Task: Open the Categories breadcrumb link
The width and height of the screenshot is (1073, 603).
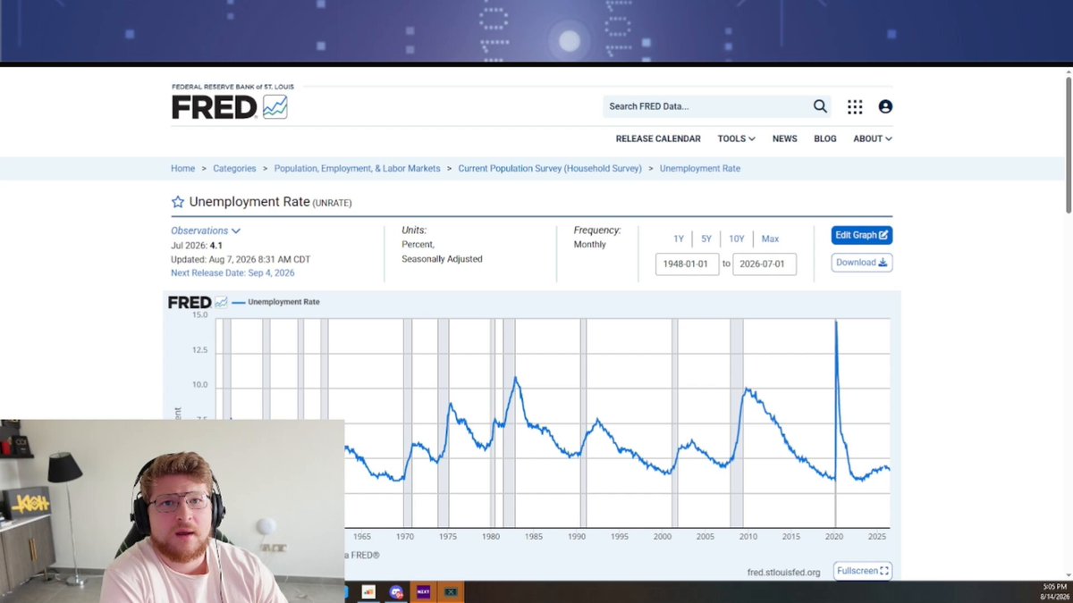Action: click(x=234, y=168)
